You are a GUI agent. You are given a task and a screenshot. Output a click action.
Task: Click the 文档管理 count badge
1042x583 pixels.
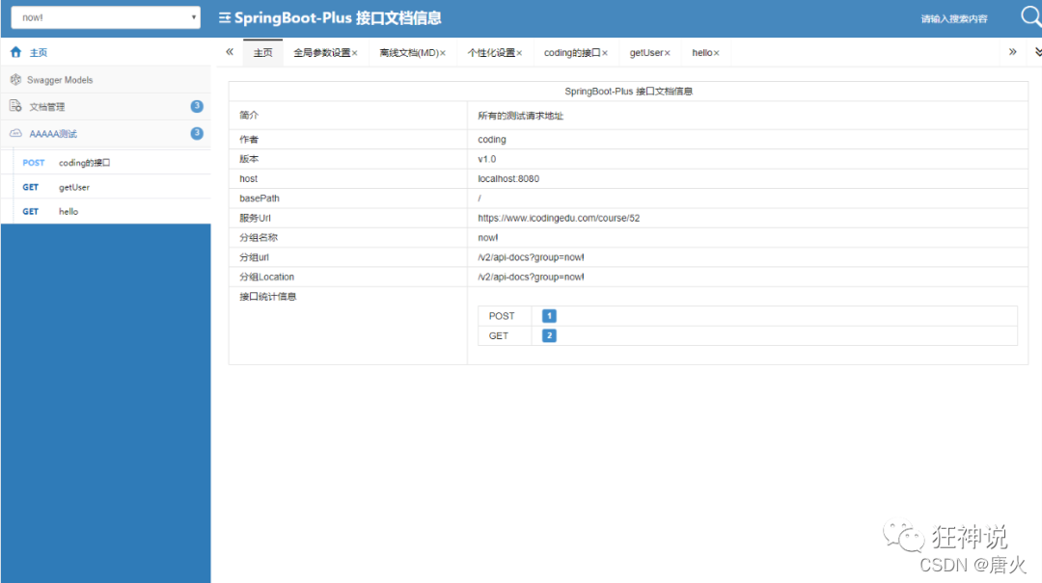(197, 106)
